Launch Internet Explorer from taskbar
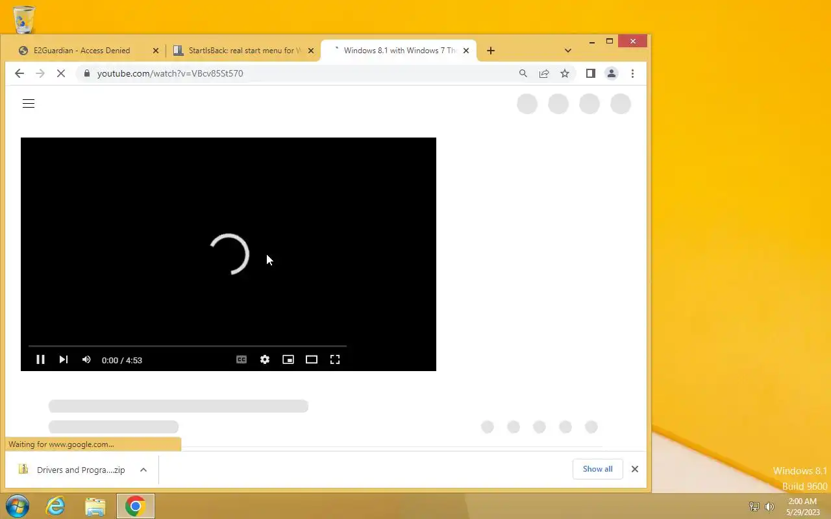This screenshot has width=831, height=519. [x=56, y=506]
